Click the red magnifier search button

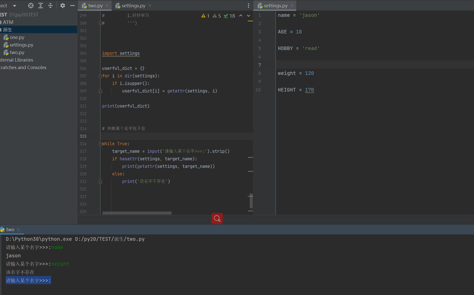(x=217, y=219)
